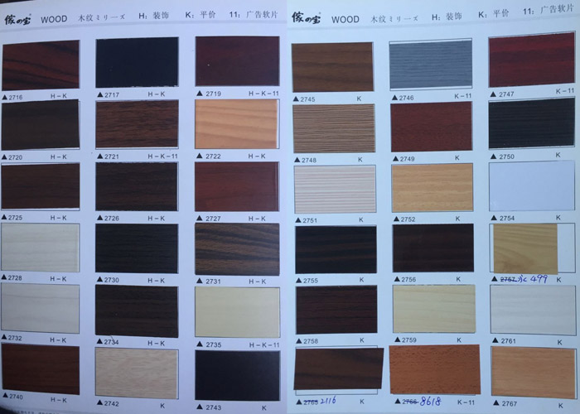This screenshot has height=414, width=580.
Task: Select the dark swatch 2743
Action: click(x=237, y=375)
